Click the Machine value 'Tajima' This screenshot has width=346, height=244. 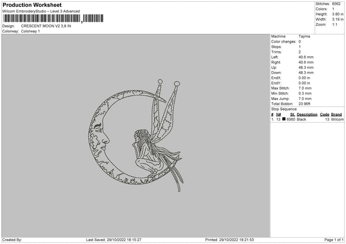(x=304, y=36)
